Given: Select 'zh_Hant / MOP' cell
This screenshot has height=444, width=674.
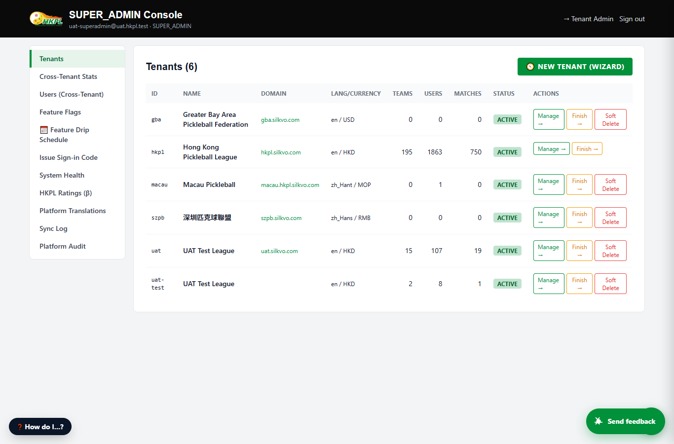Looking at the screenshot, I should point(351,185).
